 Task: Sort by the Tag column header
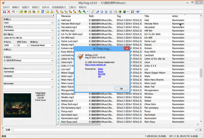click(x=119, y=16)
